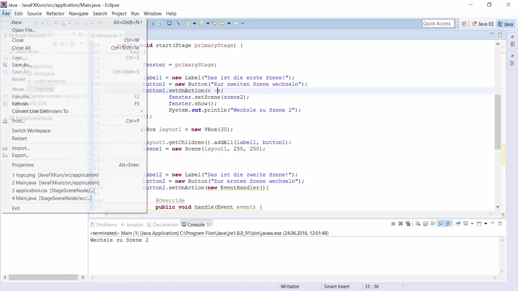This screenshot has height=291, width=518.
Task: Maximize the Console panel
Action: coord(500,223)
